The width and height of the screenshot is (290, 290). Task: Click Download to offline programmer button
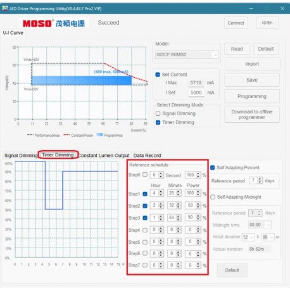[252, 115]
